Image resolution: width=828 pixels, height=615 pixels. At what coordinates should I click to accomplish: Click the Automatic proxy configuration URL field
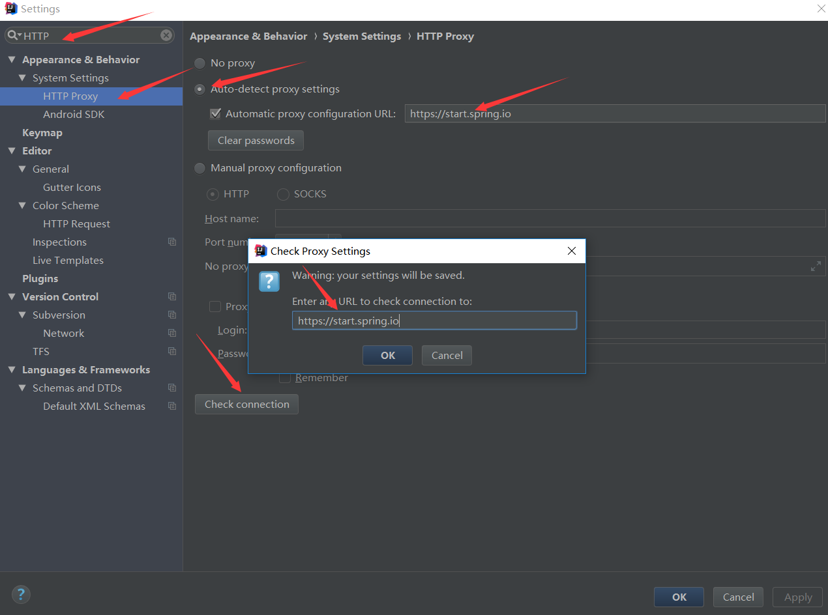coord(615,113)
